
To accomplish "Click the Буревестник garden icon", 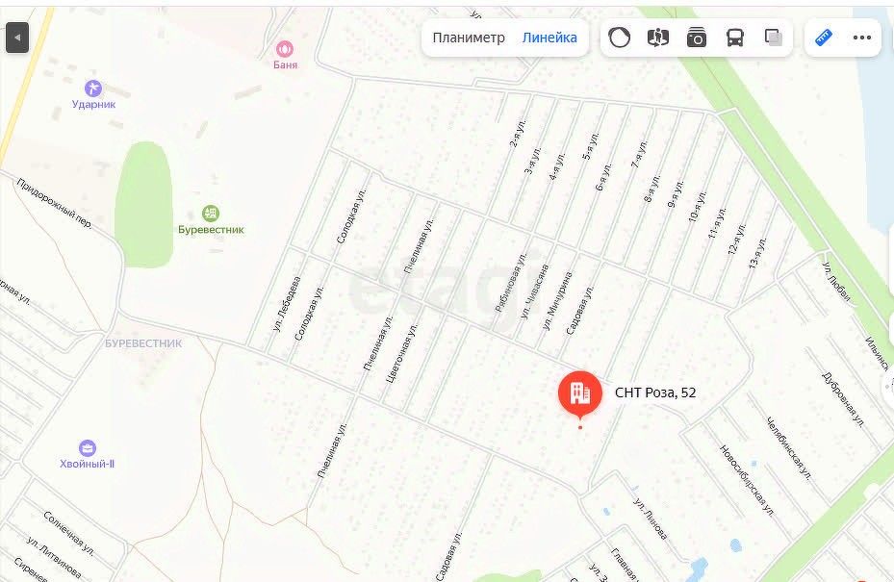I will 211,214.
